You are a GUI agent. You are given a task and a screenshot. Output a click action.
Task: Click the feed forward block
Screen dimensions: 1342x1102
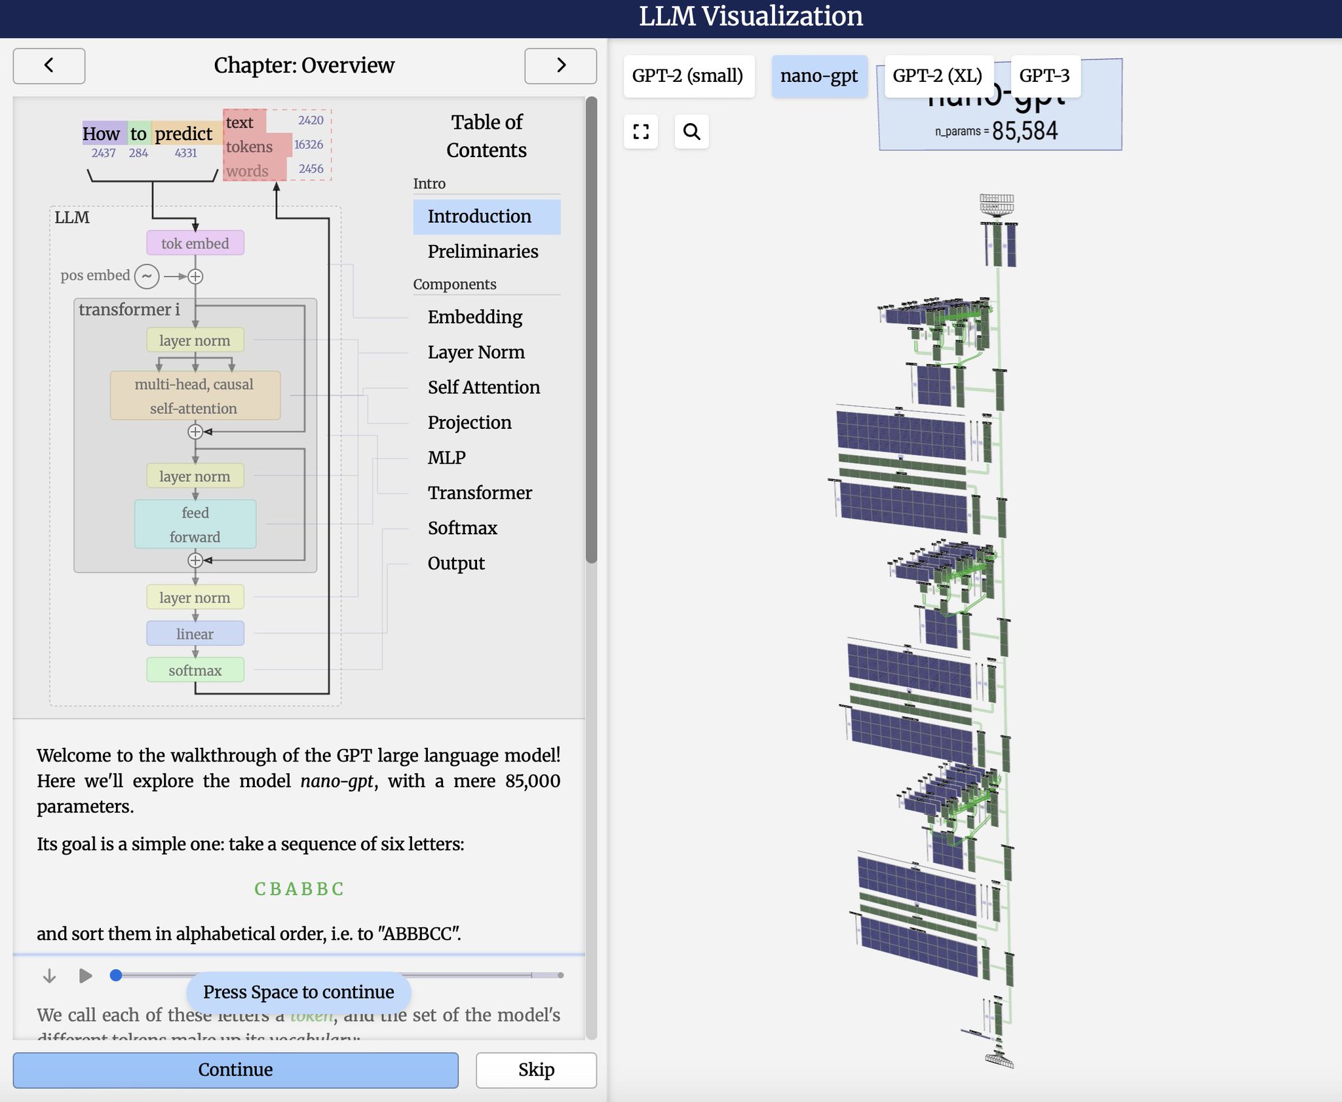pos(195,524)
